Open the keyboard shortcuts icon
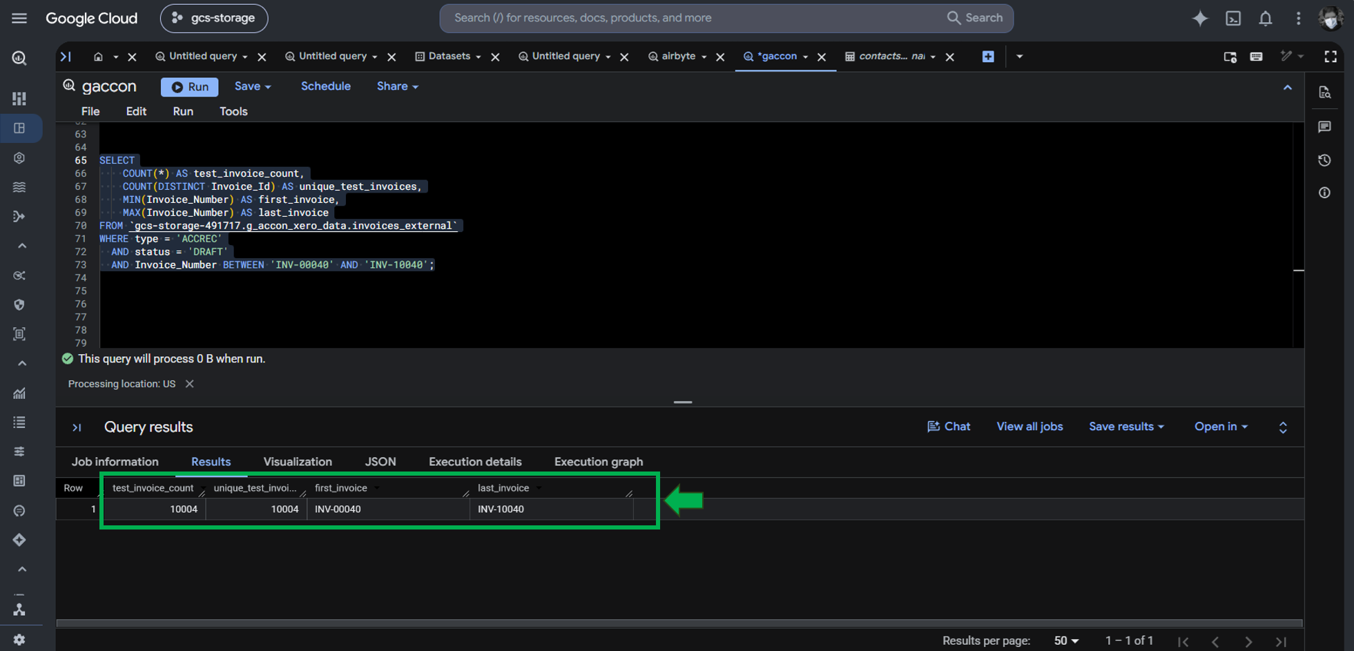The height and width of the screenshot is (651, 1354). point(1256,57)
